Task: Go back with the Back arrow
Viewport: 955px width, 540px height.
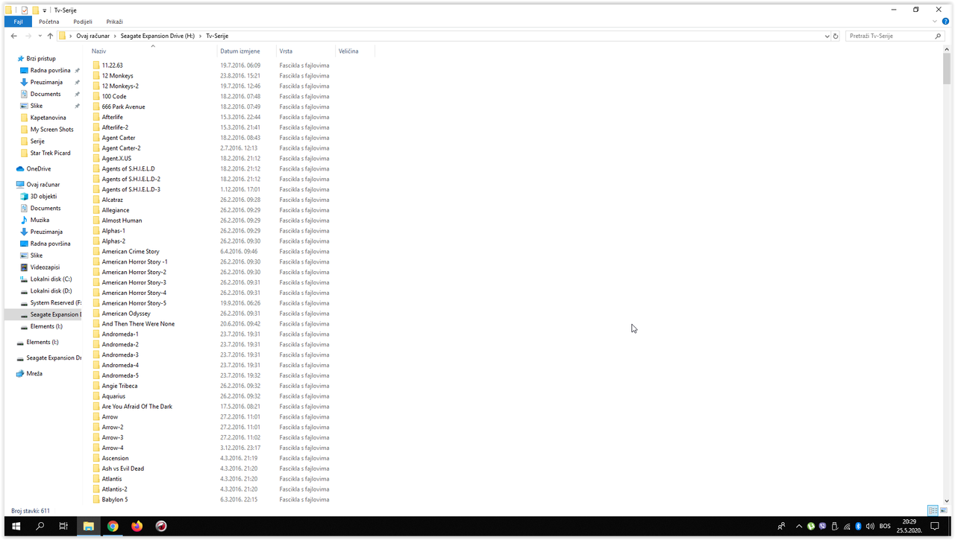Action: [14, 36]
